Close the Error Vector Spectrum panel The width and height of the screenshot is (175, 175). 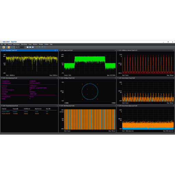pyautogui.click(x=174, y=106)
